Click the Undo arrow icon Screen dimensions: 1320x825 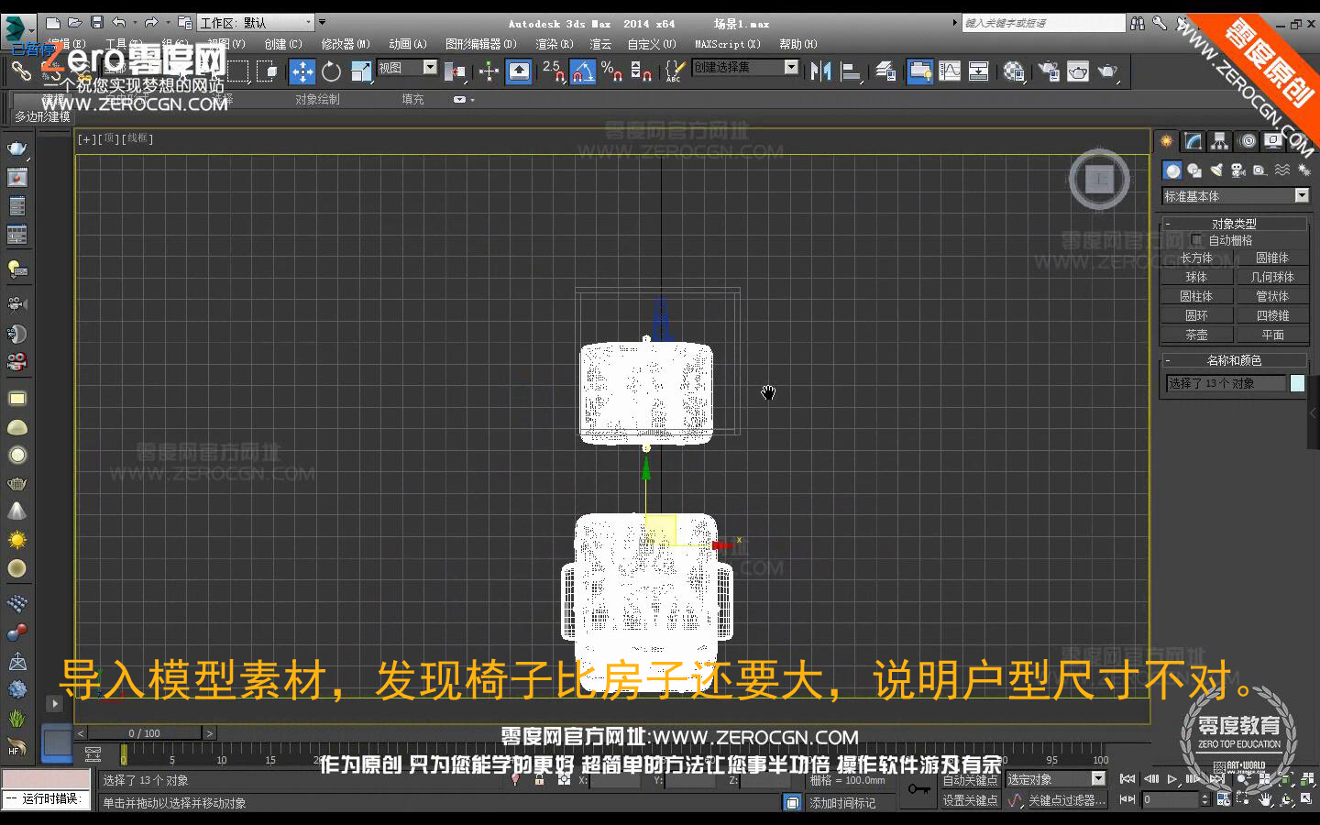[x=118, y=23]
